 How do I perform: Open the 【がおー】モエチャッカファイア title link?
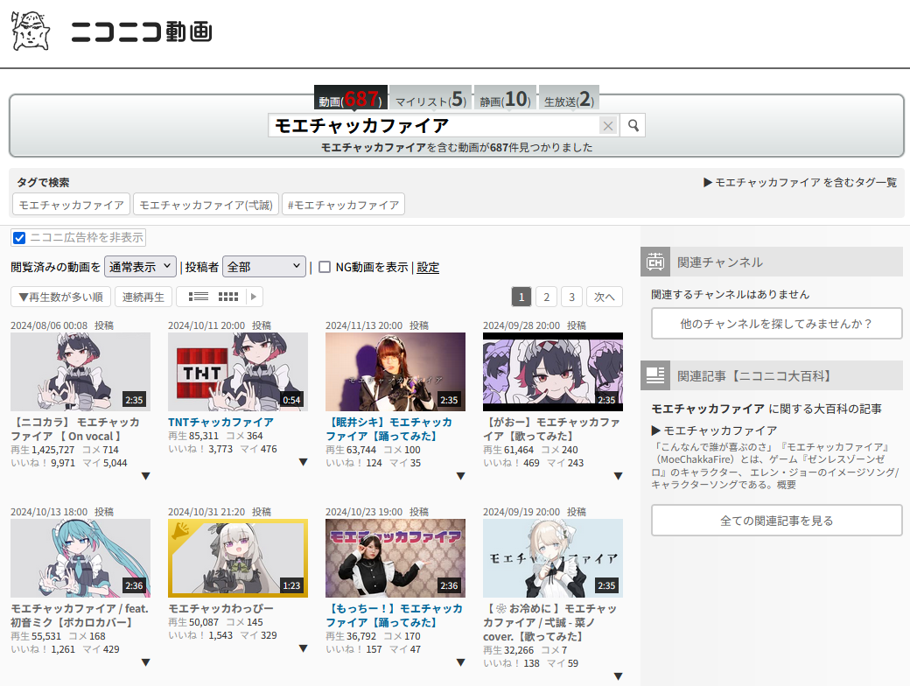(551, 429)
